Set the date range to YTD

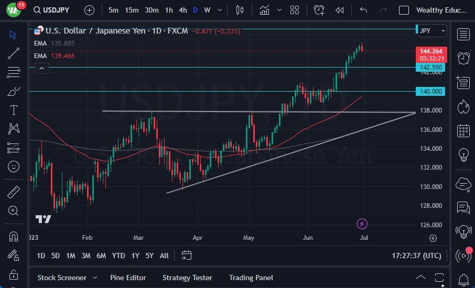click(x=118, y=256)
